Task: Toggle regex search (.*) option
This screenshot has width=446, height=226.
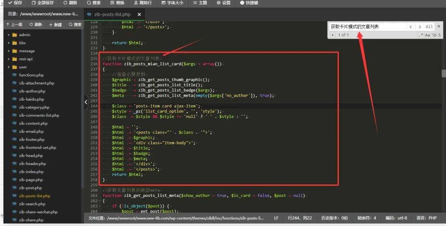Action: (421, 35)
